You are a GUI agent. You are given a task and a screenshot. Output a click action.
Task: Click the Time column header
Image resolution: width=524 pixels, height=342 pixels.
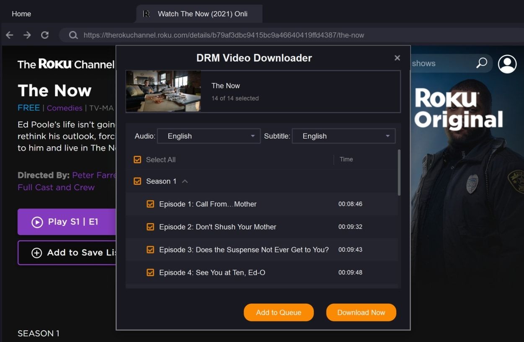coord(346,159)
